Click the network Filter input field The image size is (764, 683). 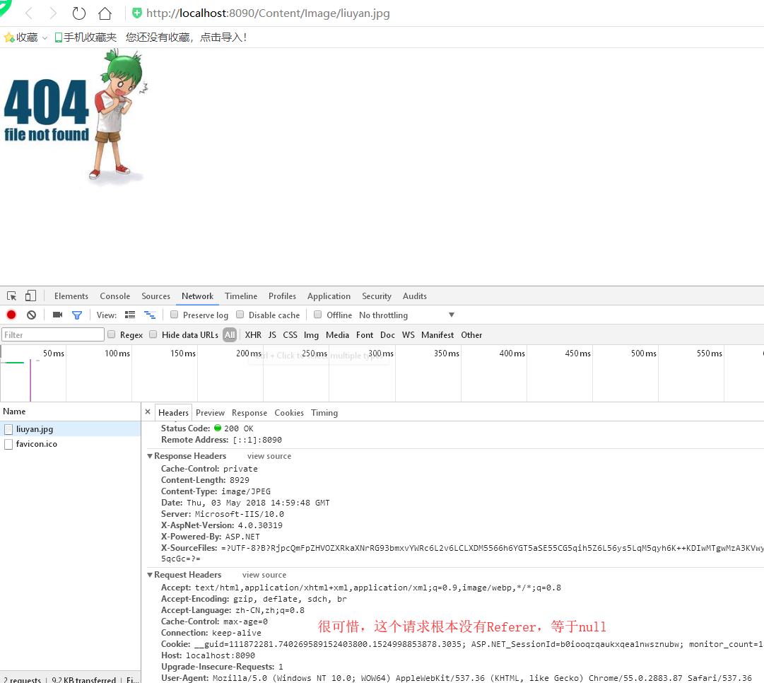click(52, 335)
